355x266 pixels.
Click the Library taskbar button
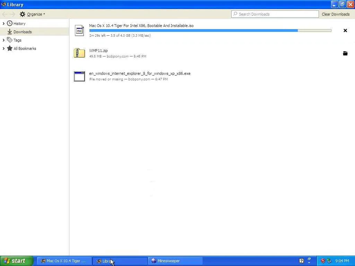[120, 261]
